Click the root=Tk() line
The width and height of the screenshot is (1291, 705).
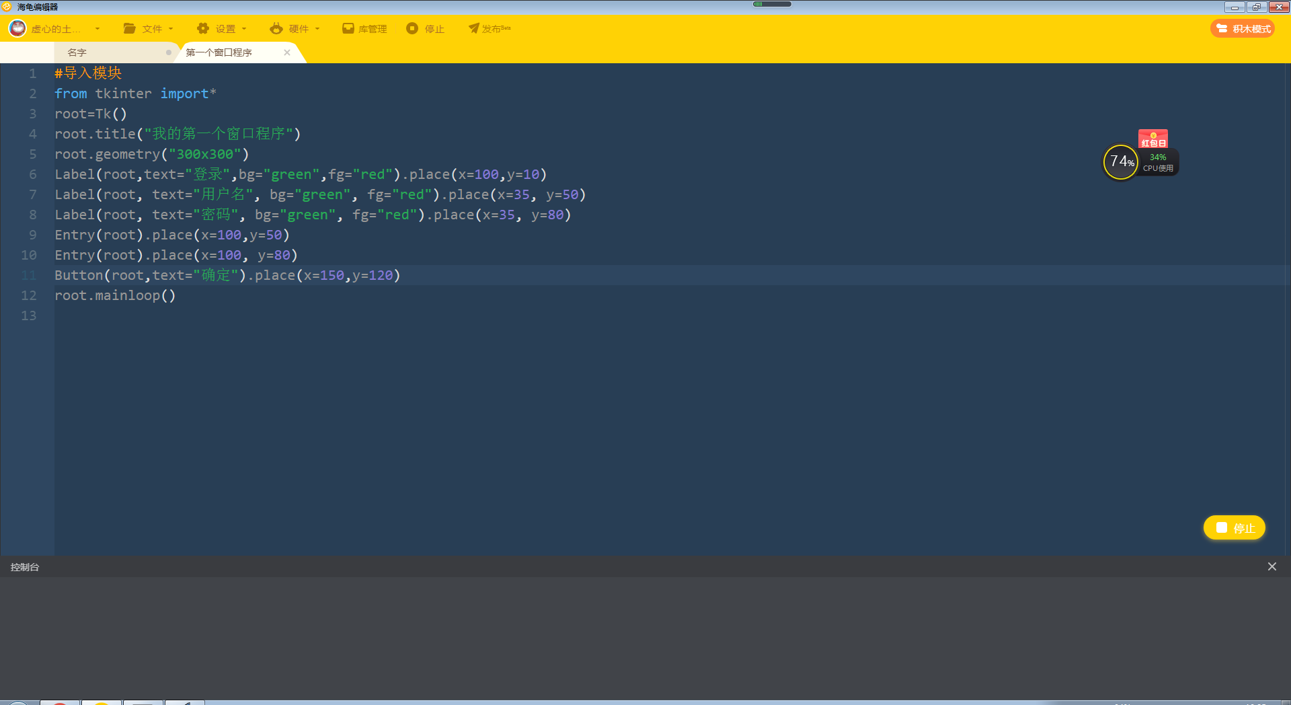pos(91,114)
